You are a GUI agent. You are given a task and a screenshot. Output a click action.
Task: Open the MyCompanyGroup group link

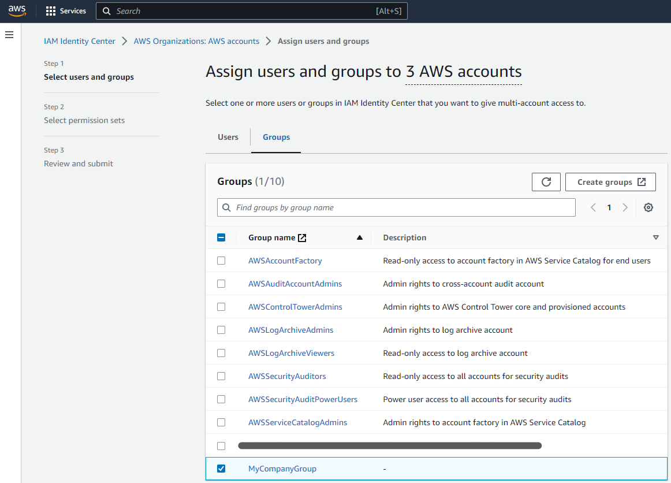(282, 469)
